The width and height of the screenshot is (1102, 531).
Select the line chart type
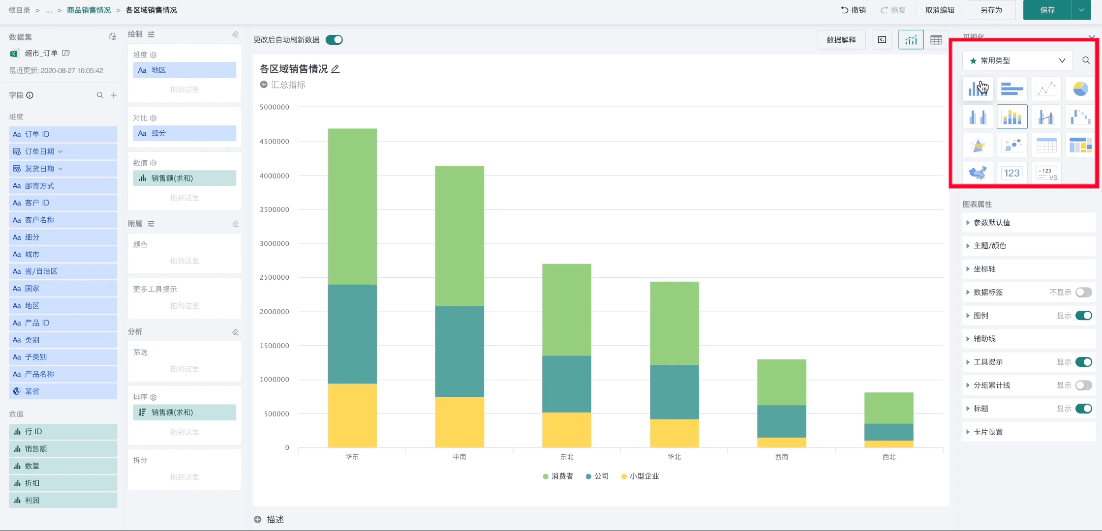tap(1046, 89)
